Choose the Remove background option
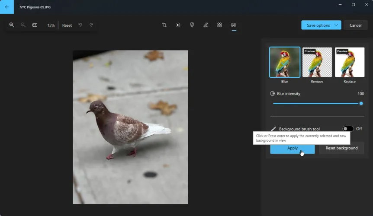Image resolution: width=373 pixels, height=216 pixels. coord(317,62)
